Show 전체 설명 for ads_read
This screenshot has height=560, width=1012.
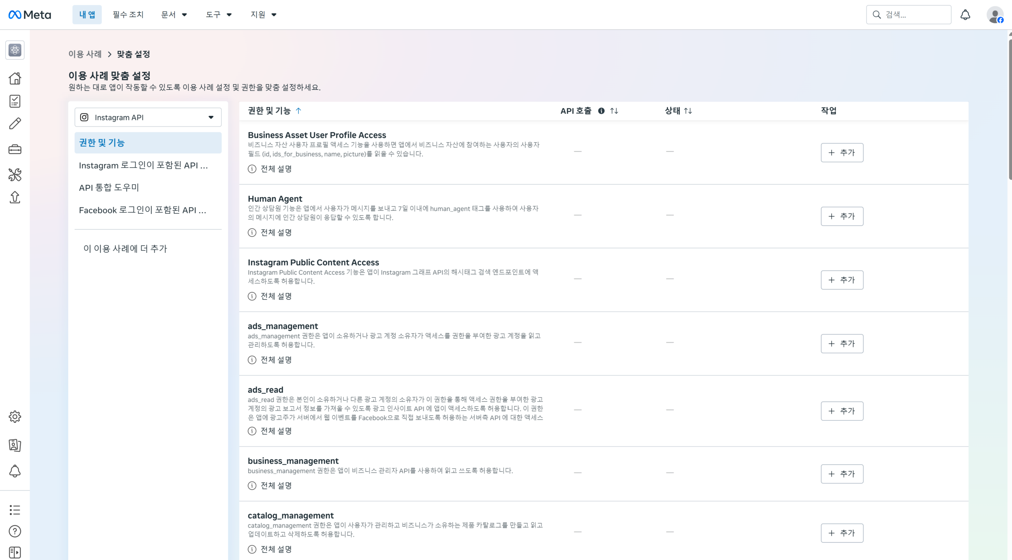270,431
